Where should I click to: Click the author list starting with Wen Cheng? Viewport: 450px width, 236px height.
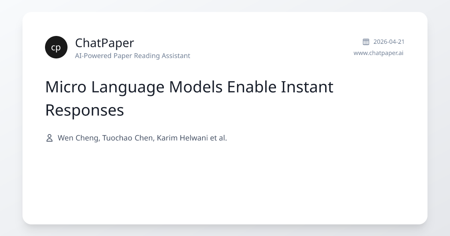[142, 138]
